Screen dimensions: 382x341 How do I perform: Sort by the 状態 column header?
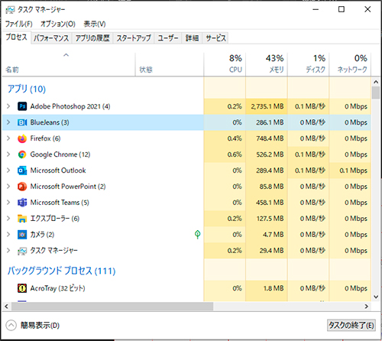click(170, 64)
